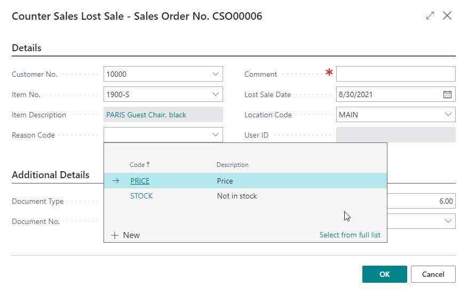Sort by the Code column header

coord(139,165)
